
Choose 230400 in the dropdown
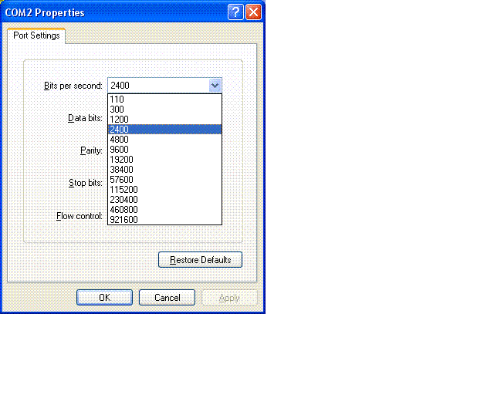124,200
